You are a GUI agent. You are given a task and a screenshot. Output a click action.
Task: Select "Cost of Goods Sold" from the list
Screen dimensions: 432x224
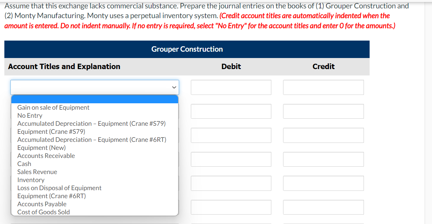[x=43, y=212]
